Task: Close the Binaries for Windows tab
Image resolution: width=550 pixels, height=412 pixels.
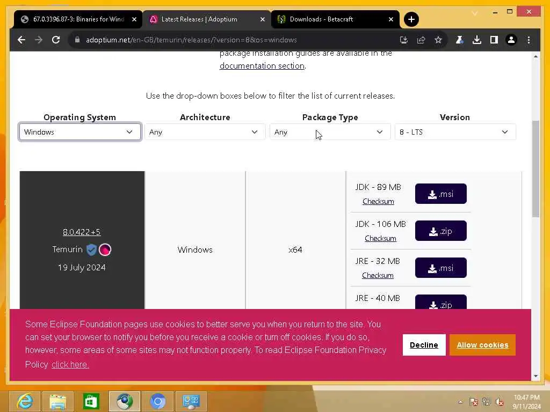Action: pos(134,19)
